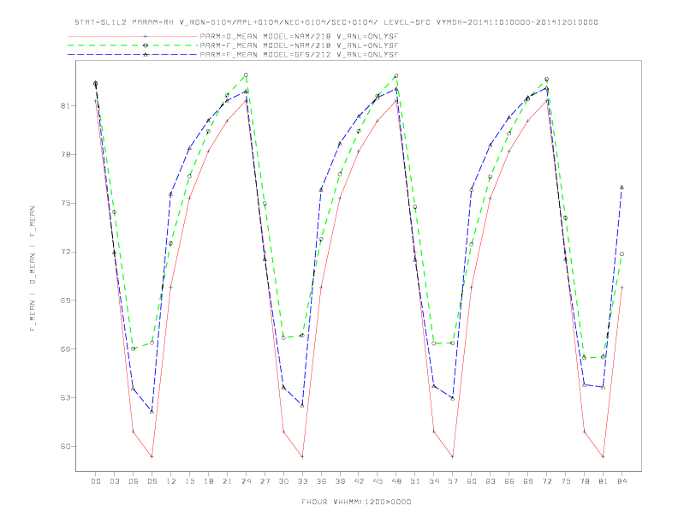Click x-axis forecast hour label 33
The width and height of the screenshot is (678, 524).
pos(302,481)
